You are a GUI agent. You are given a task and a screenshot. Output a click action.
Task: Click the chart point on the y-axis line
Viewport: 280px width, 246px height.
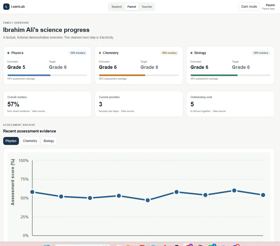click(x=32, y=192)
